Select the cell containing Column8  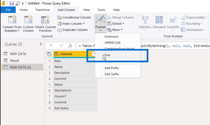point(75,102)
